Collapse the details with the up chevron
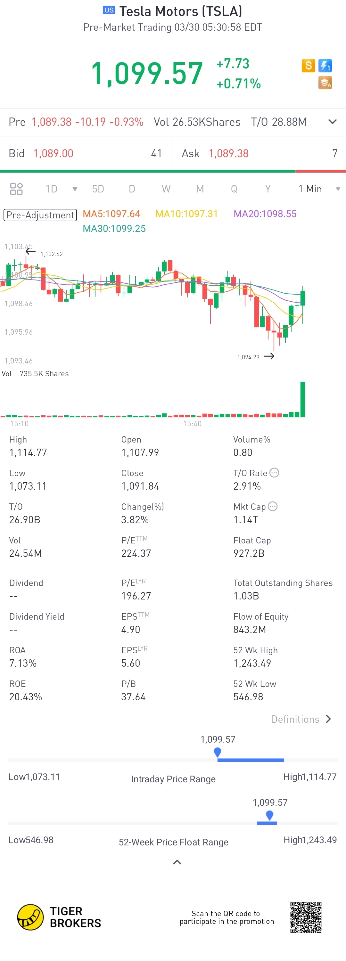 coord(177,862)
